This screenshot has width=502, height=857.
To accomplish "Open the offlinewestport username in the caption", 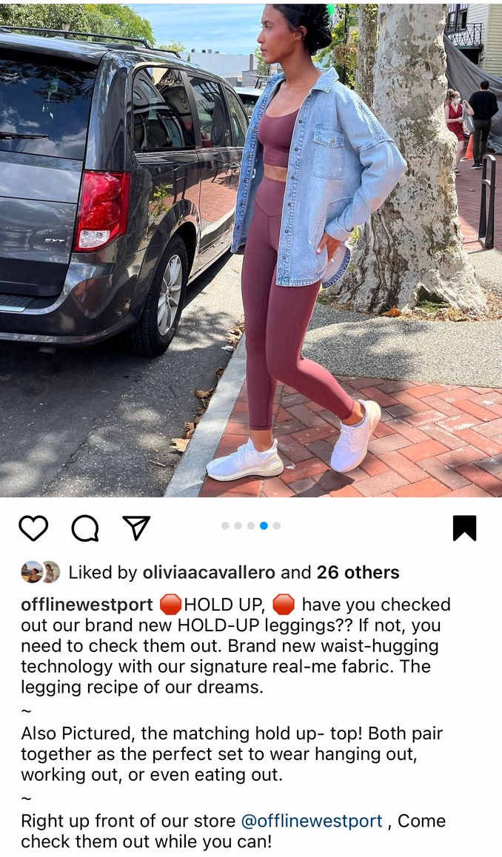I will [x=87, y=605].
